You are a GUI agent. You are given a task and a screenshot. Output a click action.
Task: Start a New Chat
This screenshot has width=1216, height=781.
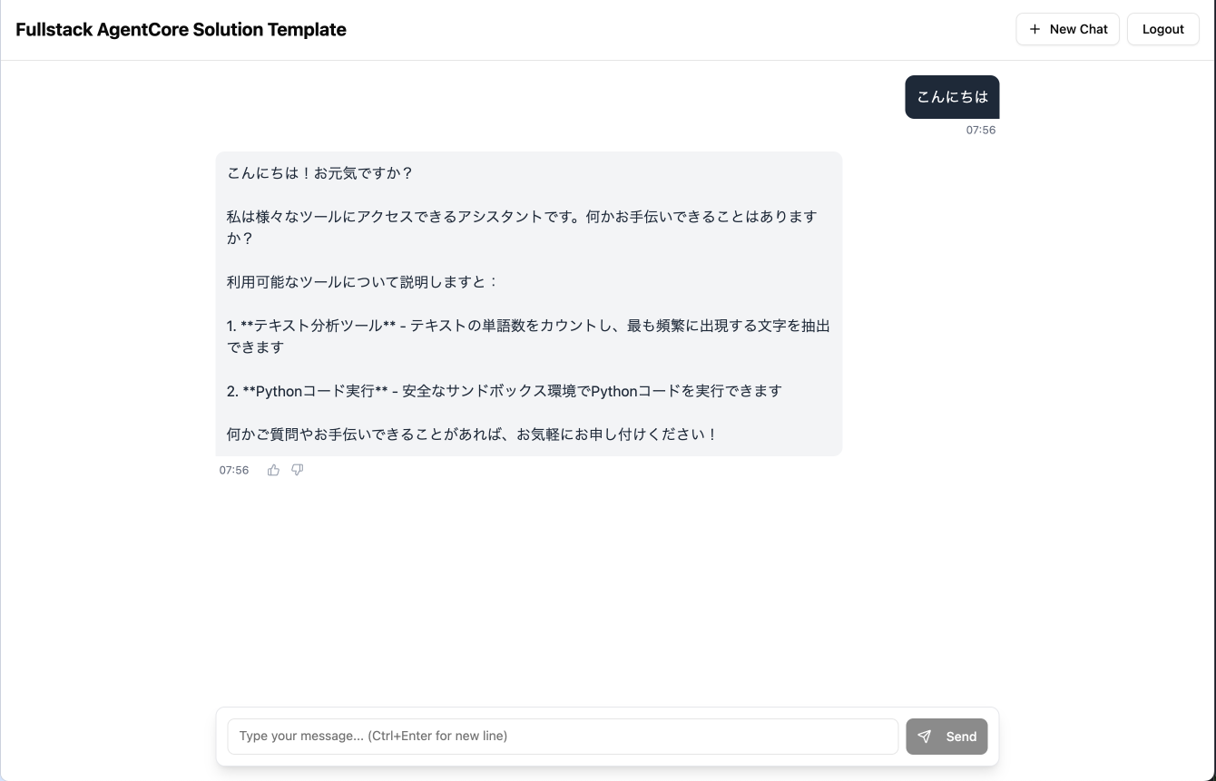tap(1068, 29)
